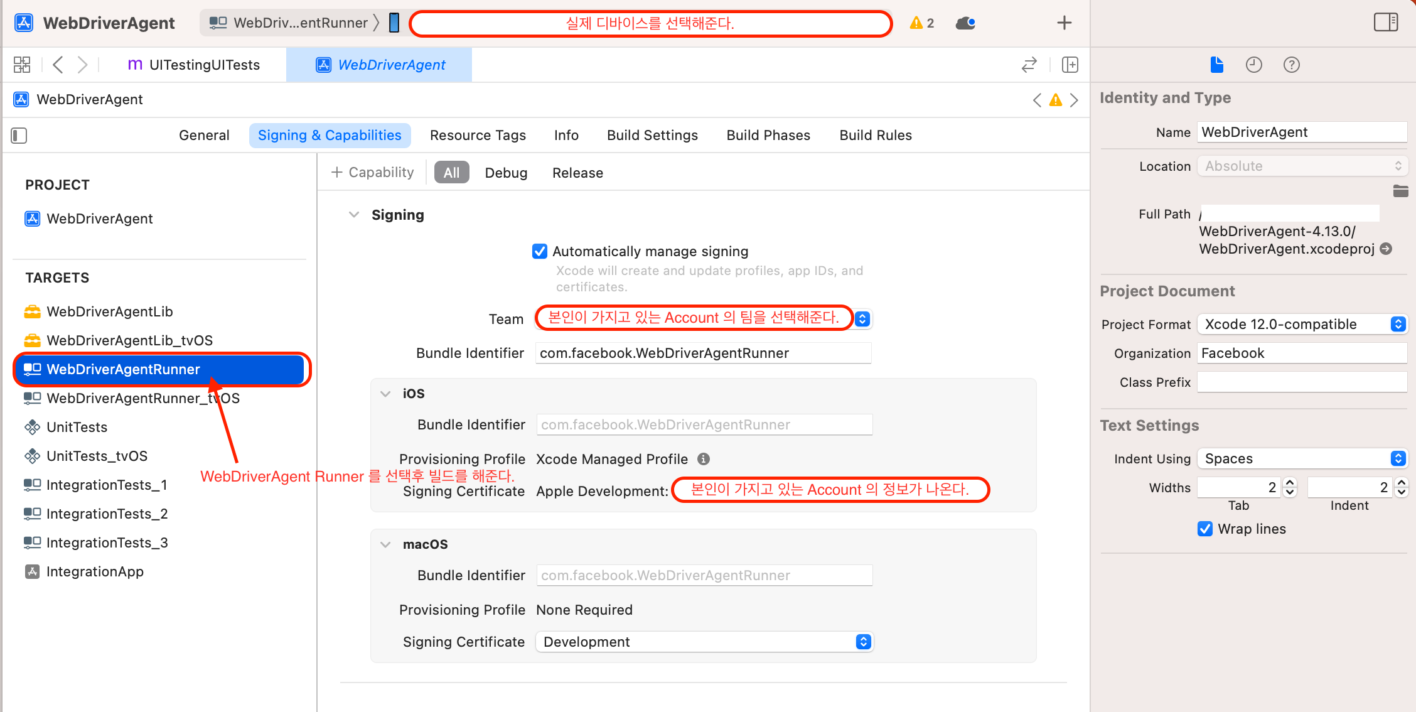The image size is (1416, 712).
Task: Open the related items grid menu
Action: point(22,65)
